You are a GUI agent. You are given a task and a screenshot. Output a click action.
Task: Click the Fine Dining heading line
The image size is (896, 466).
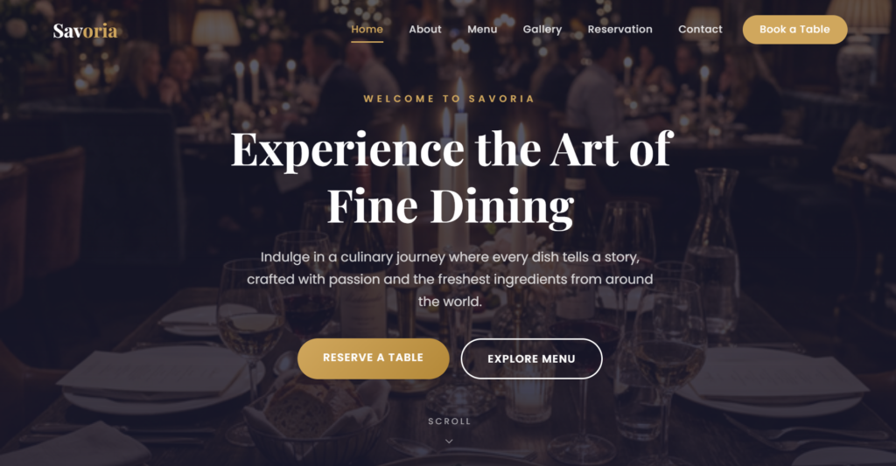pos(451,206)
